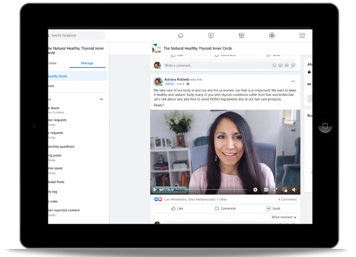Switch to the Manage tab

click(87, 63)
